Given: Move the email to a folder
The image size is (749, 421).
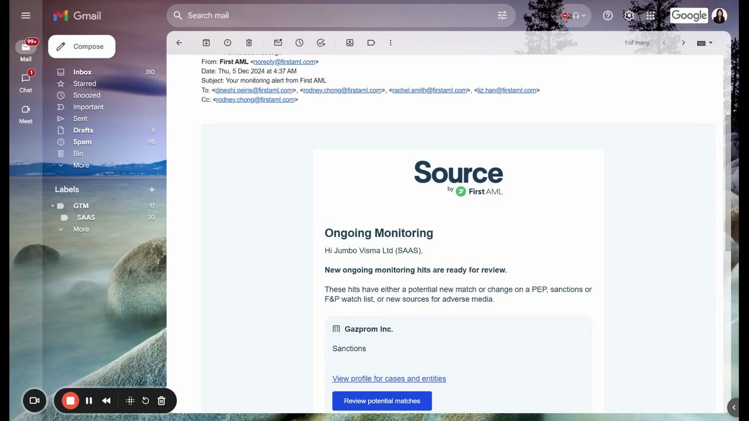Looking at the screenshot, I should [350, 43].
